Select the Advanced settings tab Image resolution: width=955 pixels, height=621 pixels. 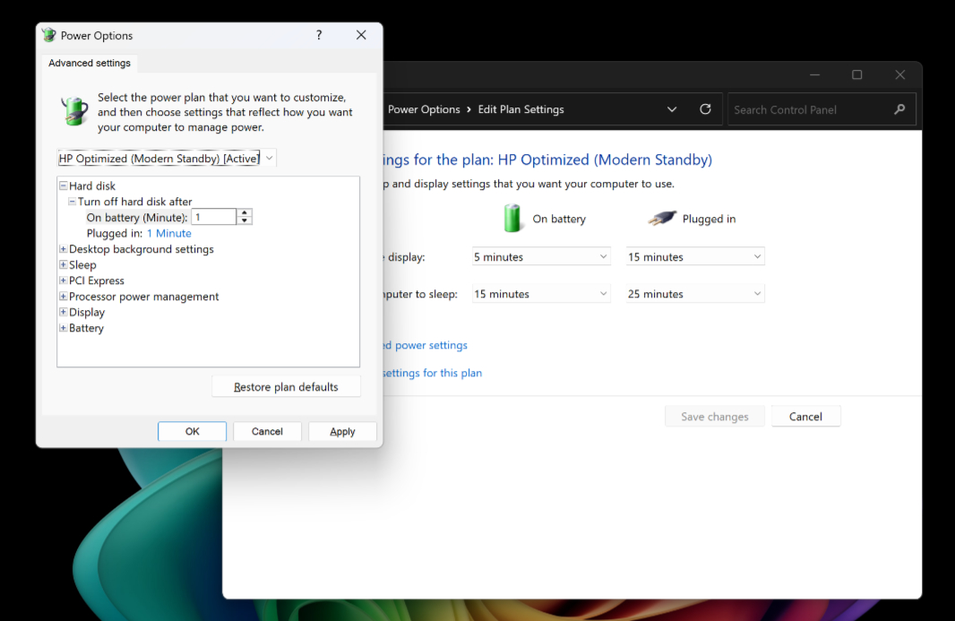[x=90, y=64]
